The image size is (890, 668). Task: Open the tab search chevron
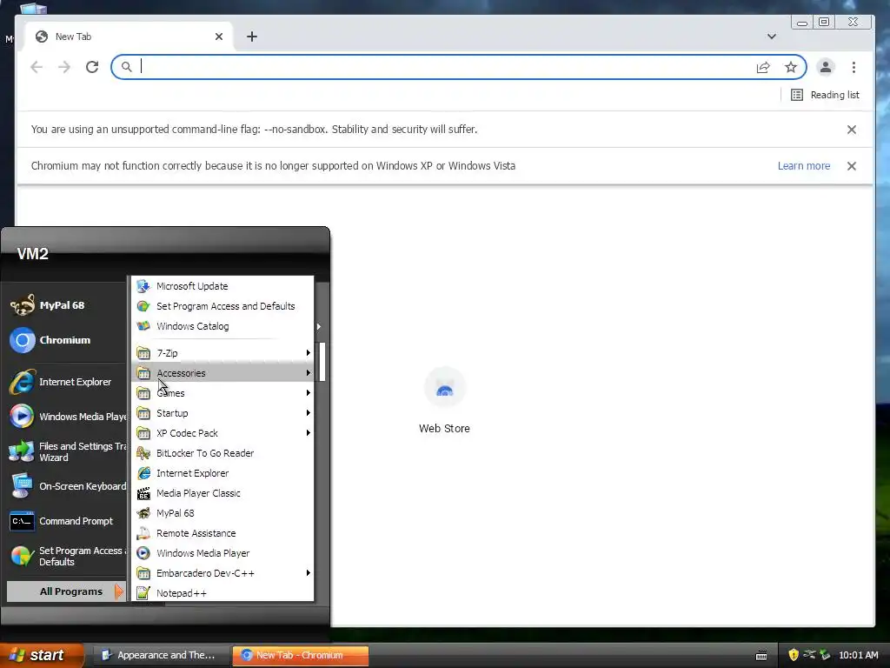(772, 37)
